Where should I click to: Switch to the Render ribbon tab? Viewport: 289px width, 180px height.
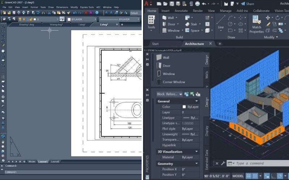pos(198,11)
